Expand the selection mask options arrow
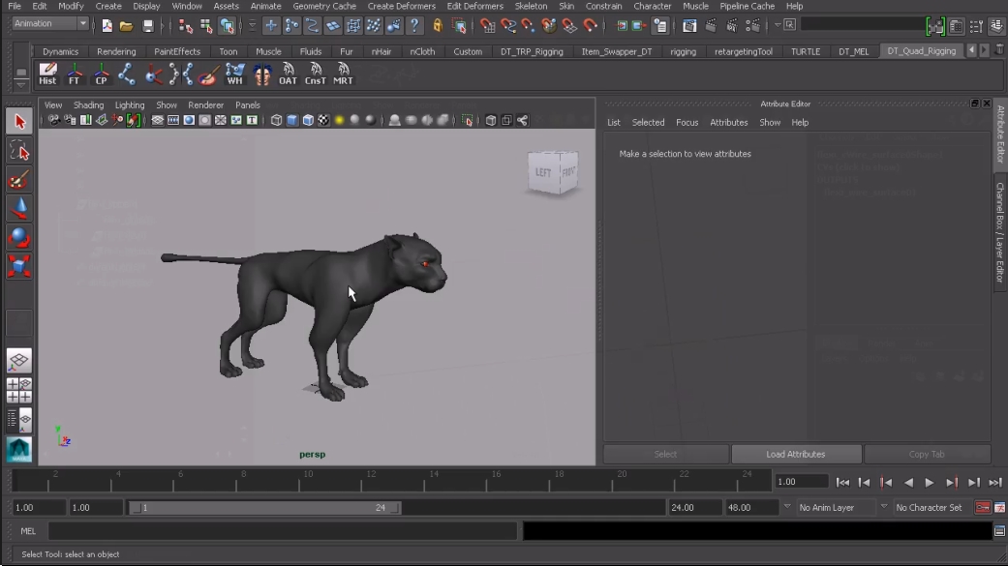Viewport: 1008px width, 566px height. pyautogui.click(x=252, y=26)
